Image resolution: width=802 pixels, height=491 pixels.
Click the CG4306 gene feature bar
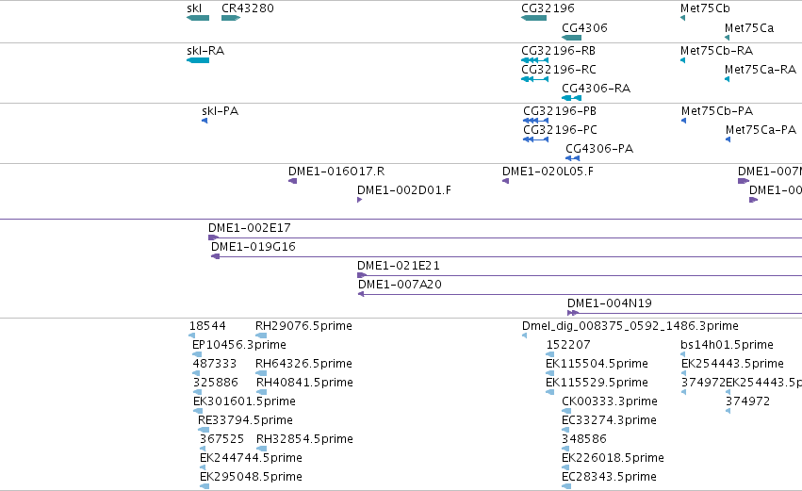pyautogui.click(x=571, y=38)
